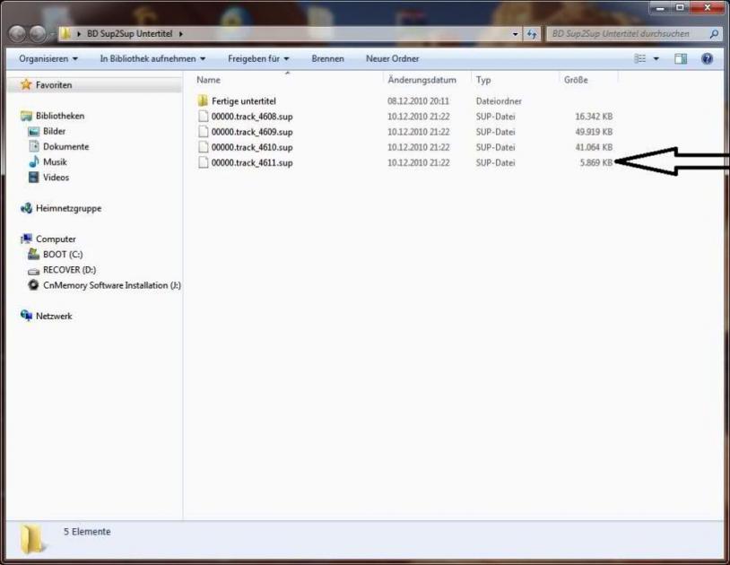Click Neuer Ordner button
This screenshot has height=565, width=730.
point(393,58)
